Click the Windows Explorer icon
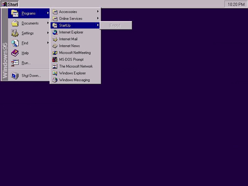 [x=55, y=73]
